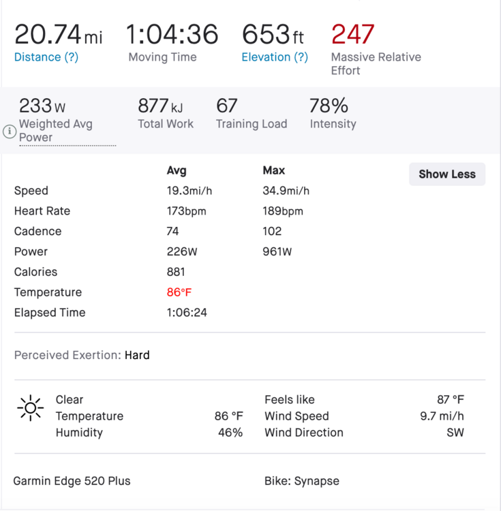Click the red 247 Relative Effort score
The image size is (501, 511).
pyautogui.click(x=352, y=34)
